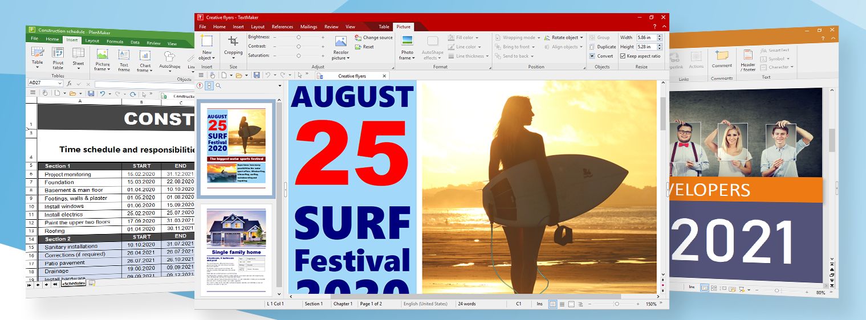Image resolution: width=866 pixels, height=320 pixels.
Task: Click the Photo frame icon
Action: pyautogui.click(x=407, y=41)
